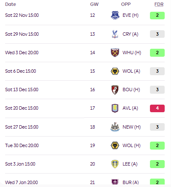The width and height of the screenshot is (171, 187).
Task: Click the red difficulty 4 badge for AVL
Action: [x=157, y=108]
